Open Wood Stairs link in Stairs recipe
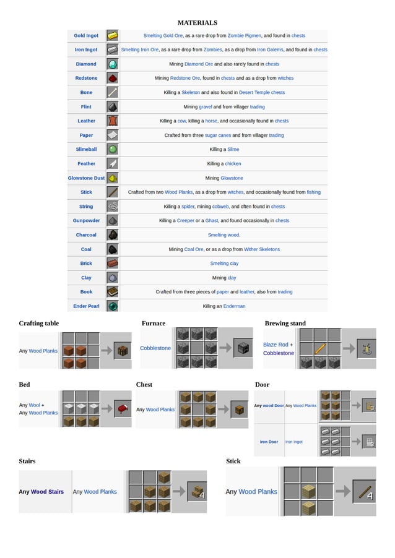The image size is (395, 558). click(48, 491)
